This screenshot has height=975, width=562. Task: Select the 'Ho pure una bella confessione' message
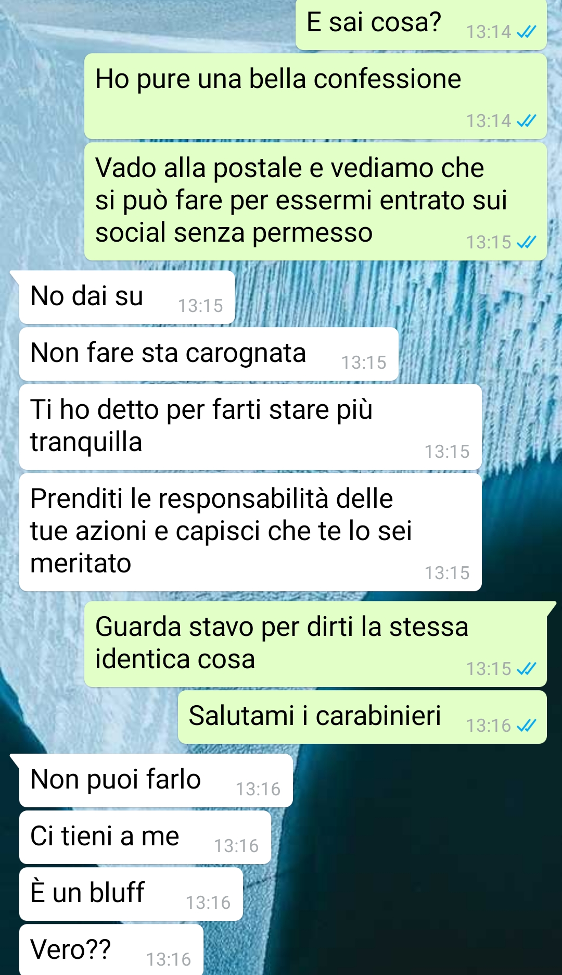315,96
